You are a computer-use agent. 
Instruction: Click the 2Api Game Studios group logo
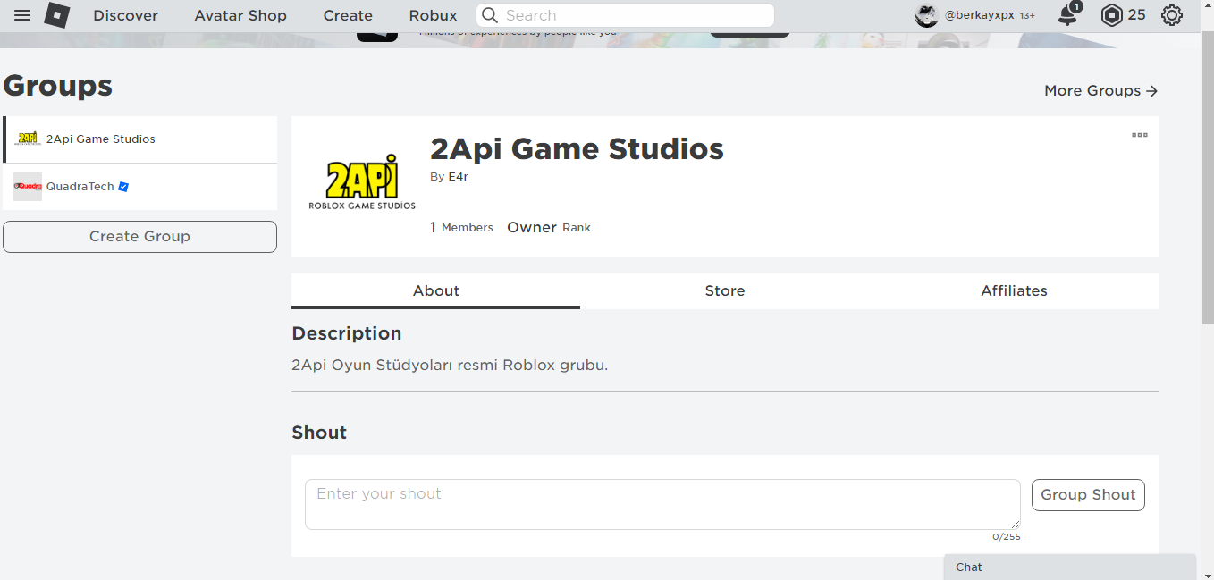(362, 186)
